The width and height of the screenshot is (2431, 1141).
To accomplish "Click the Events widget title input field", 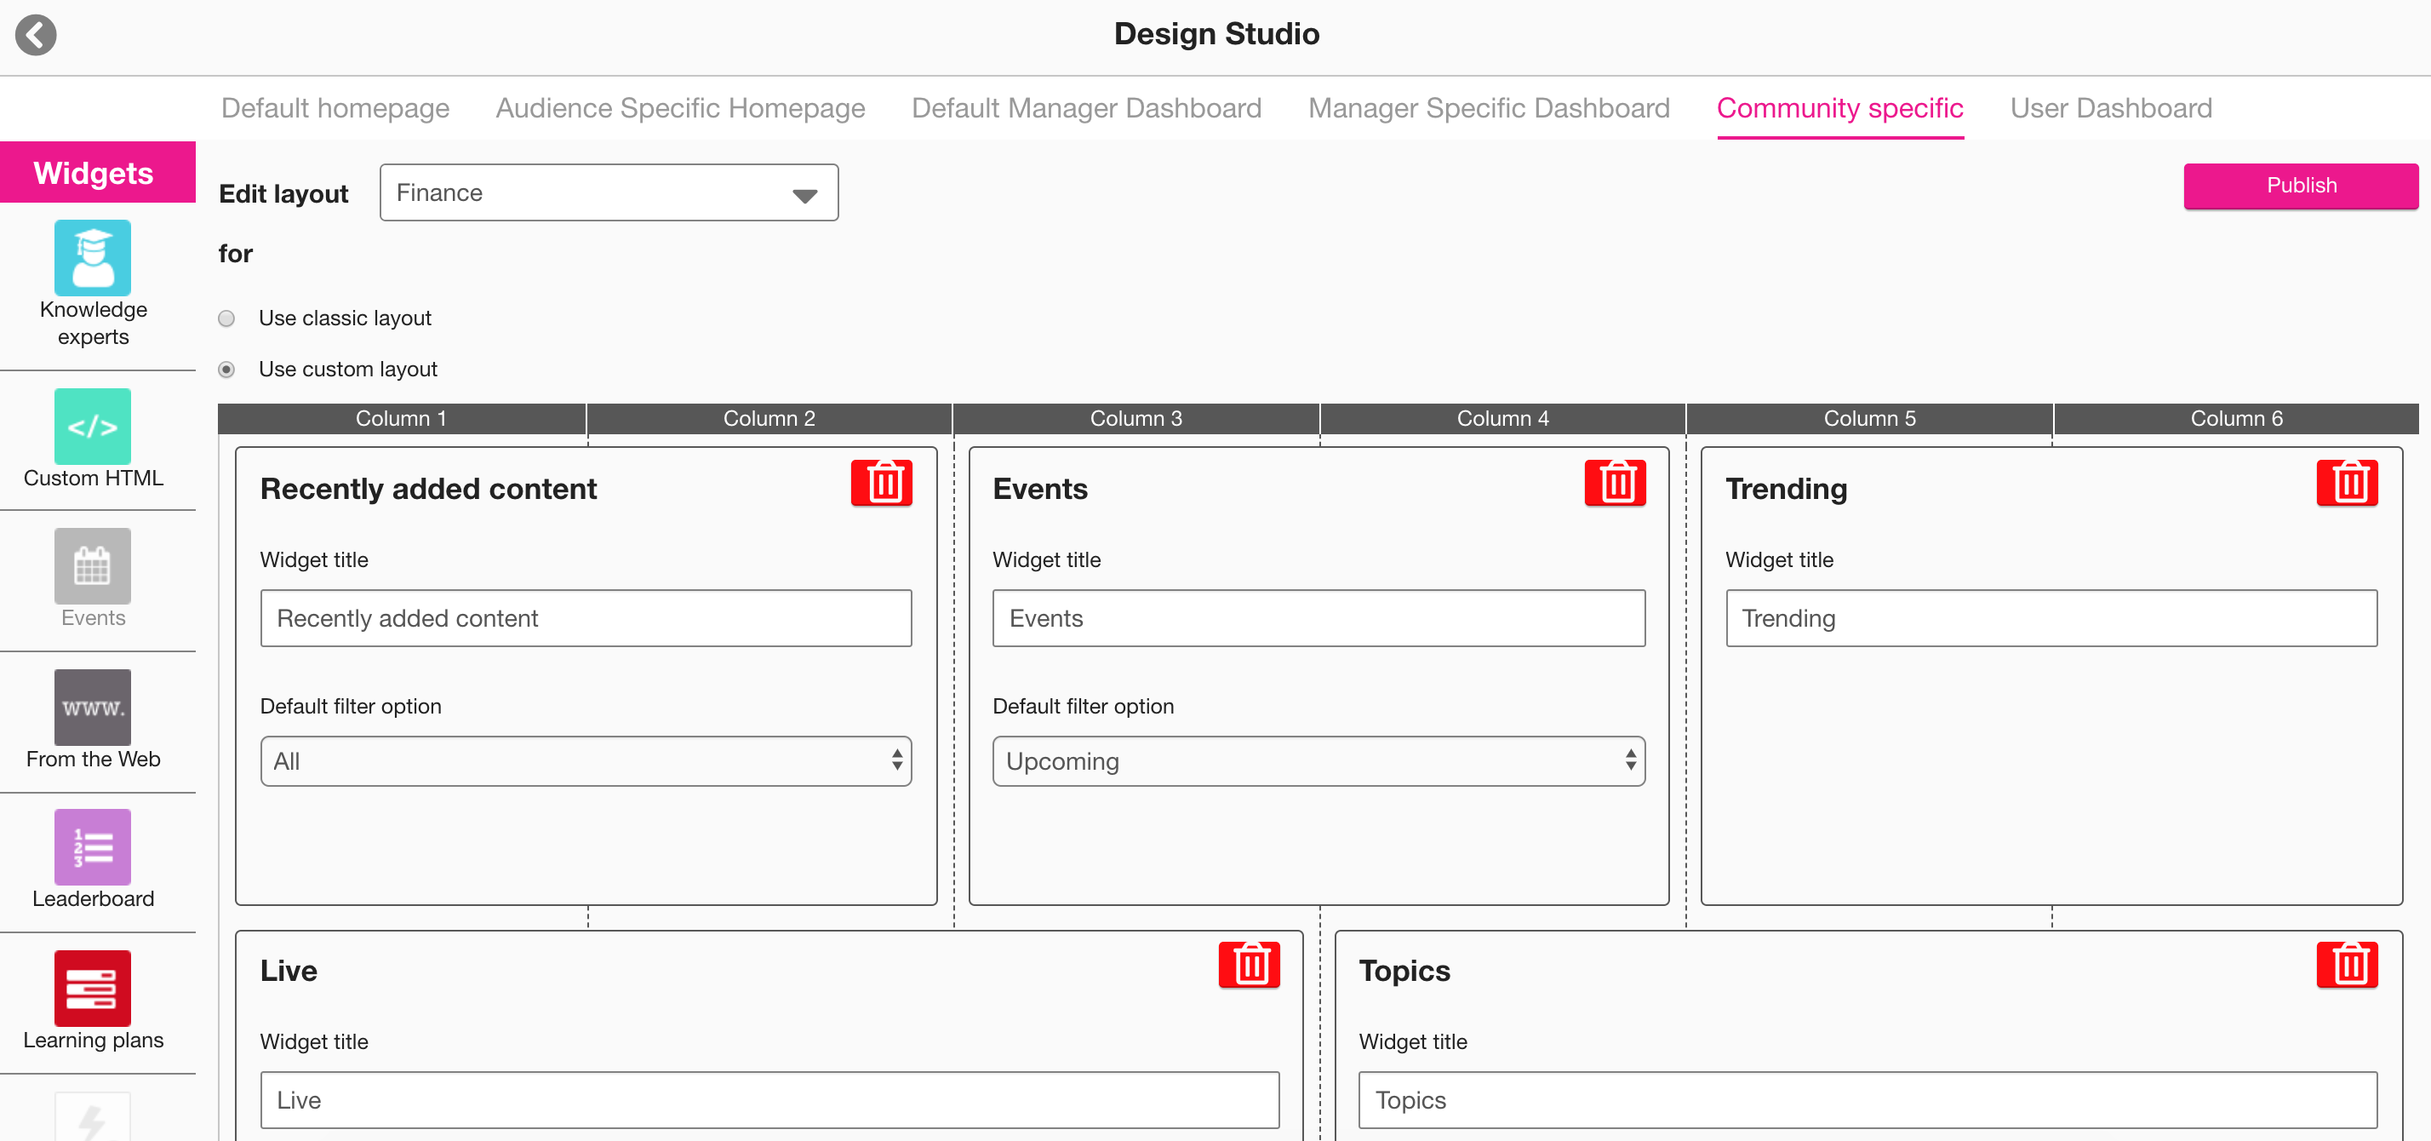I will pos(1318,618).
